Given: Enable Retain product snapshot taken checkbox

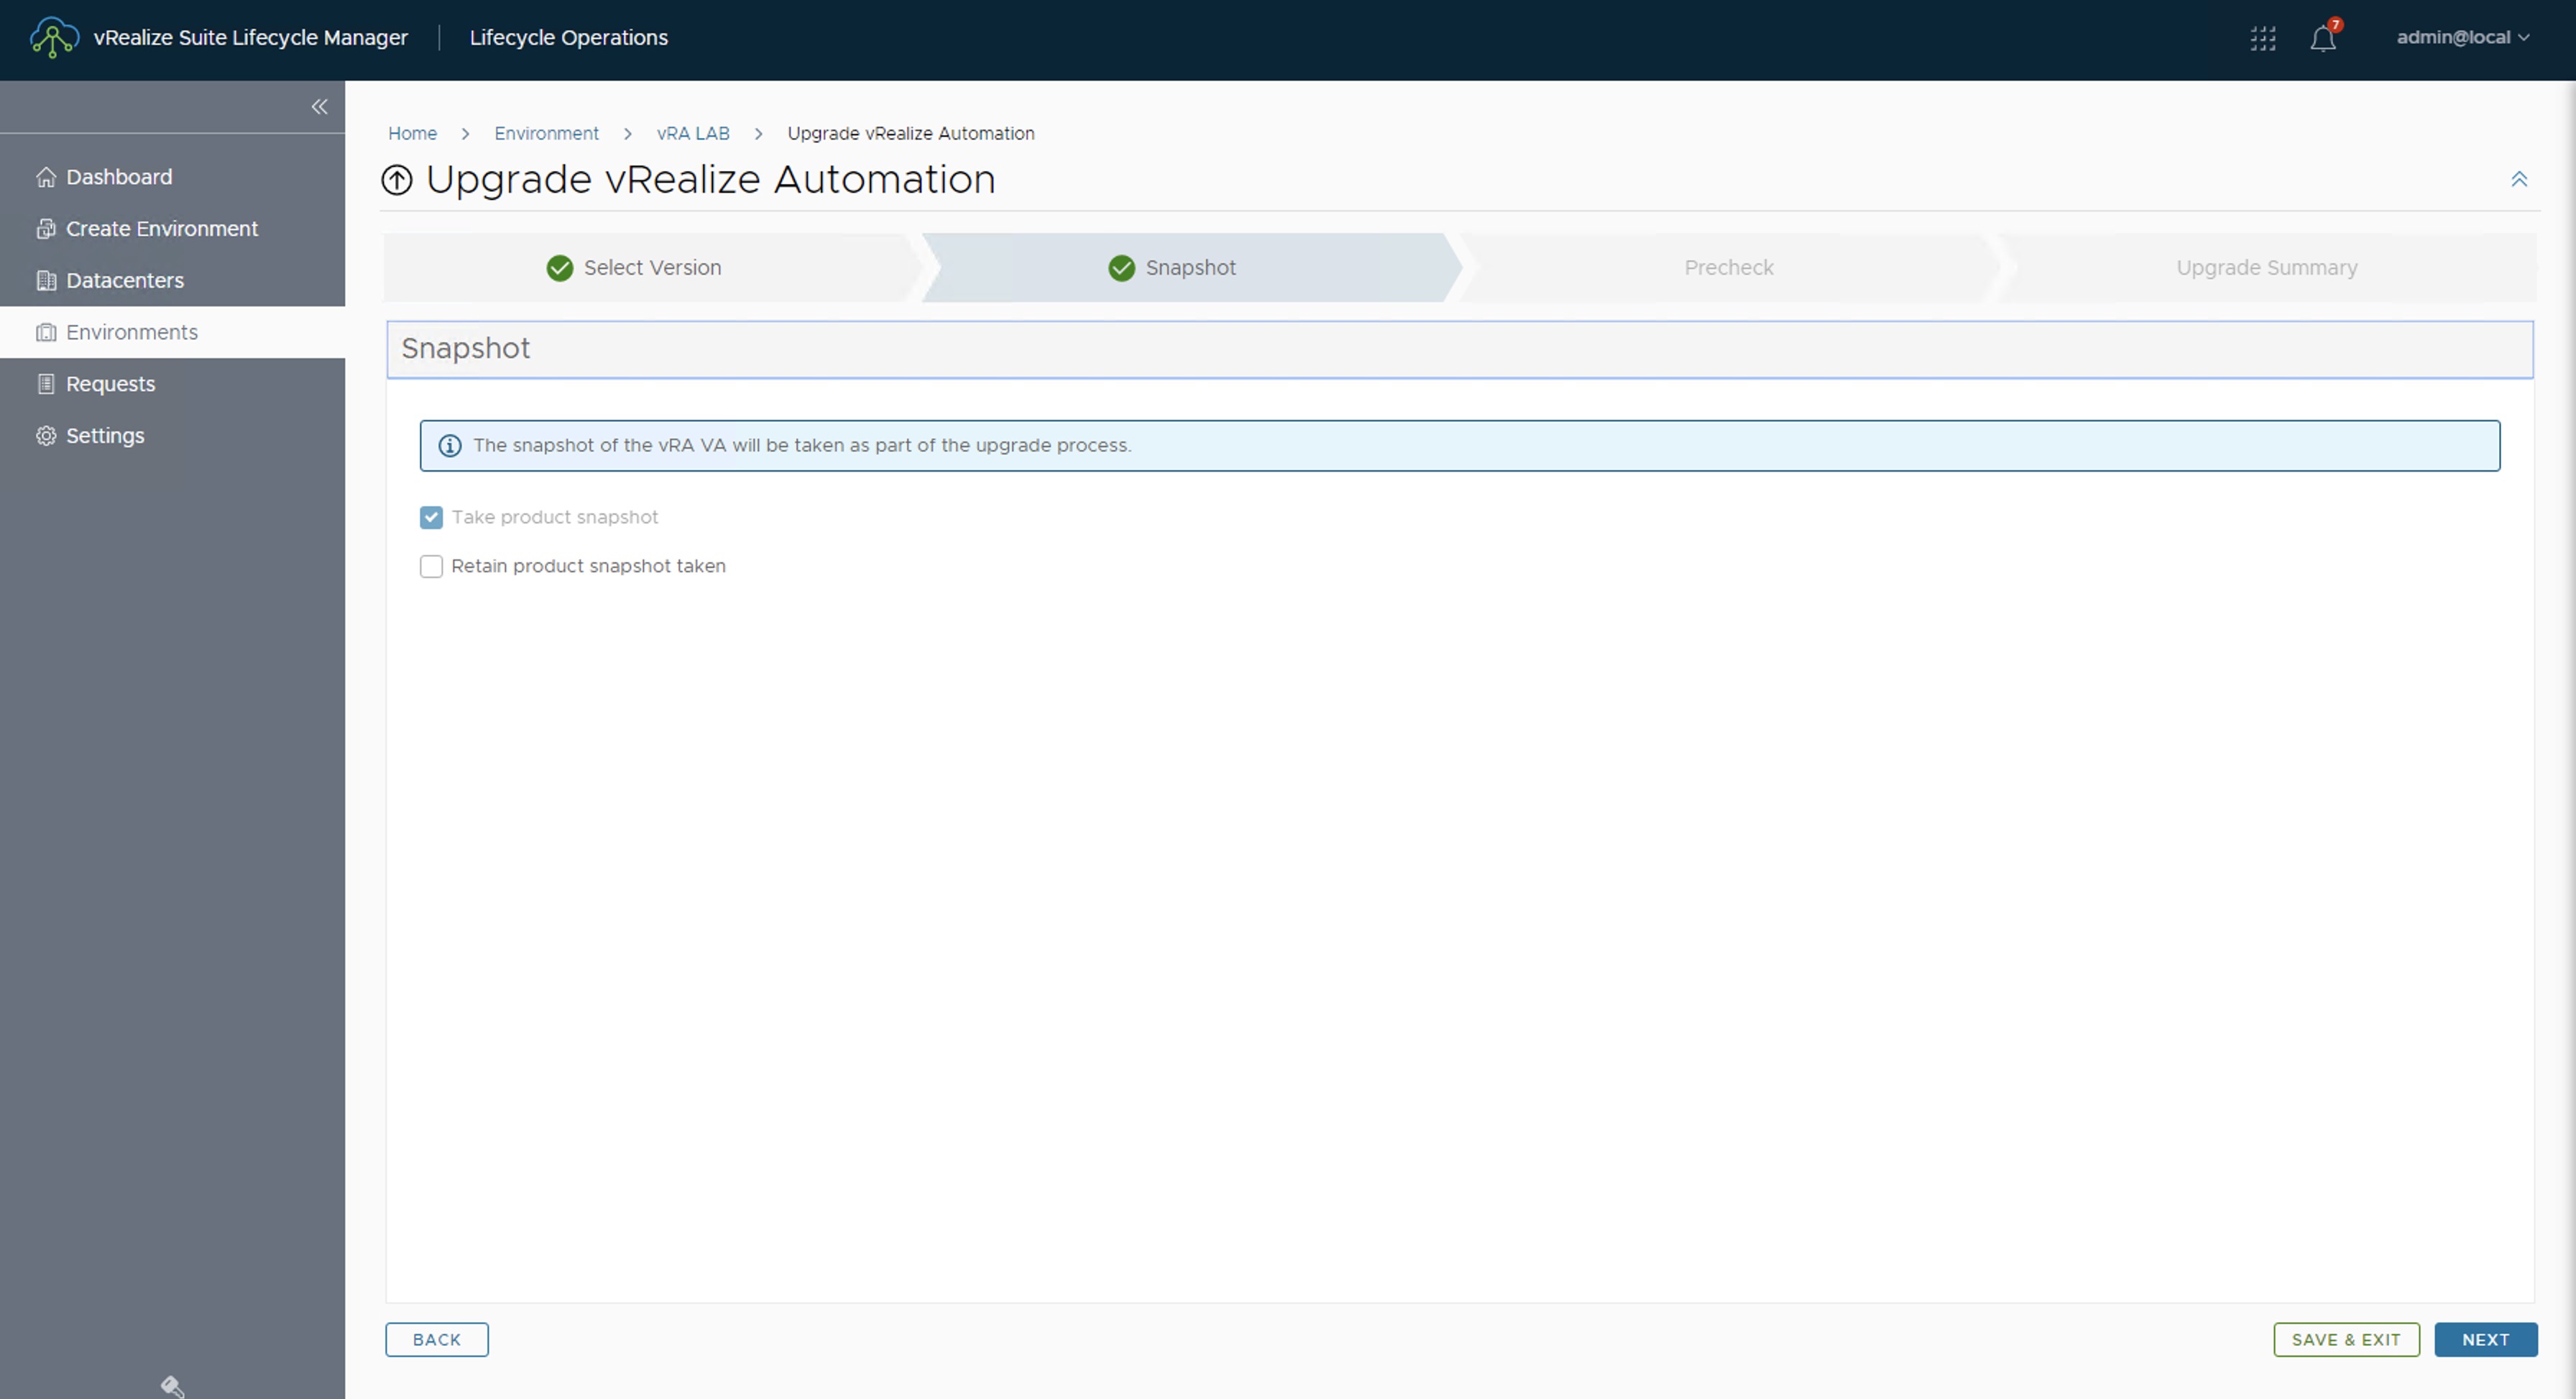Looking at the screenshot, I should (x=431, y=566).
